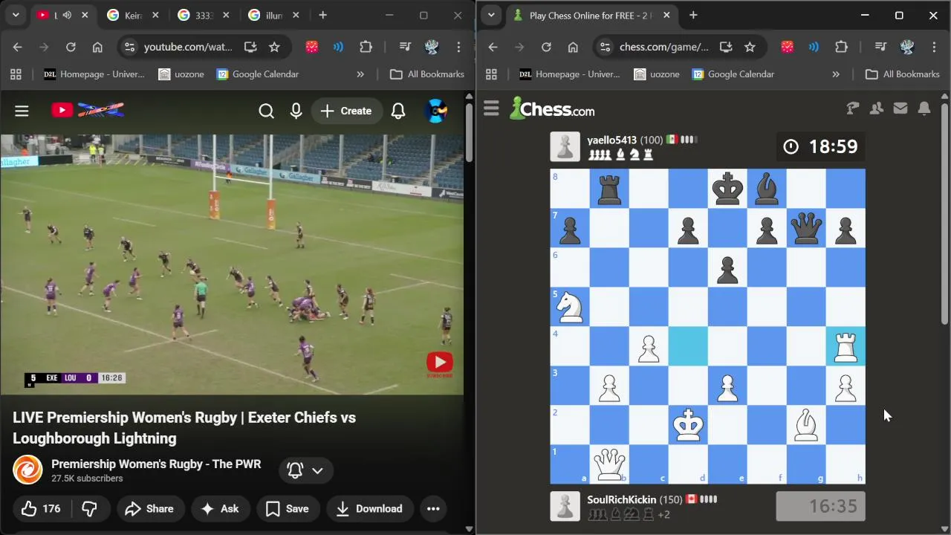
Task: Open new tab in chess.com window
Action: pos(693,15)
